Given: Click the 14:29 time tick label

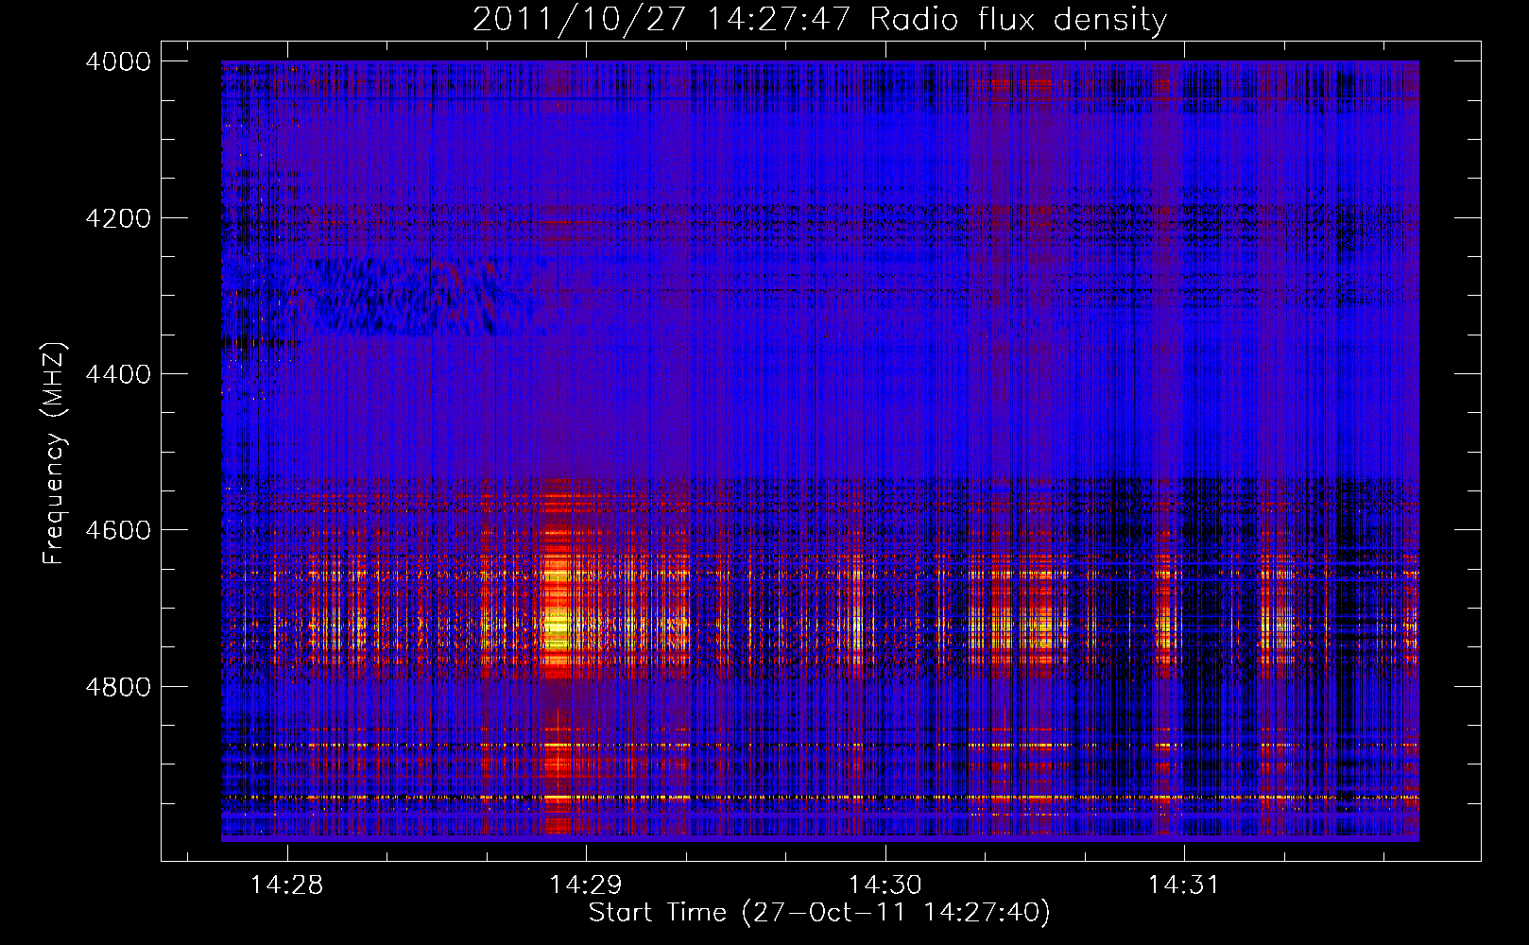Looking at the screenshot, I should 586,885.
